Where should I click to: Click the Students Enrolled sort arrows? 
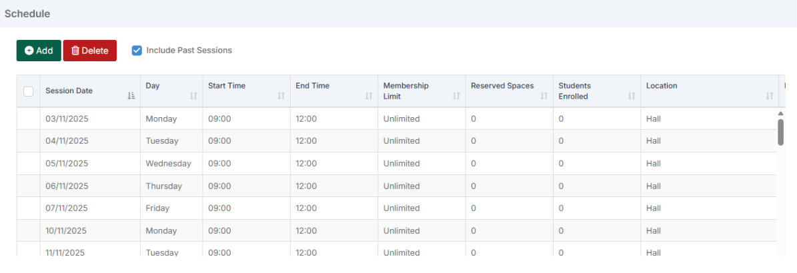click(x=632, y=96)
